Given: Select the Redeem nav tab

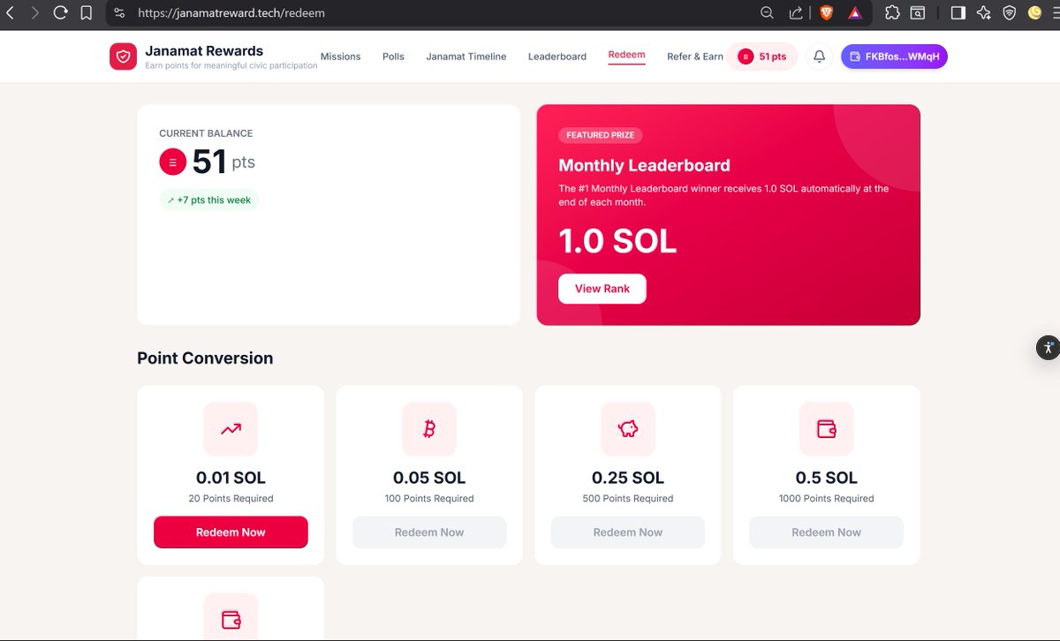Looking at the screenshot, I should point(626,55).
